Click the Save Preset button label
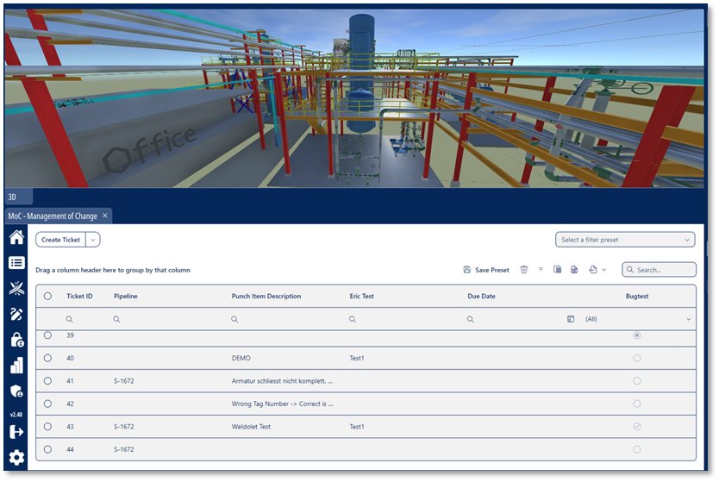This screenshot has width=719, height=482. pos(492,270)
